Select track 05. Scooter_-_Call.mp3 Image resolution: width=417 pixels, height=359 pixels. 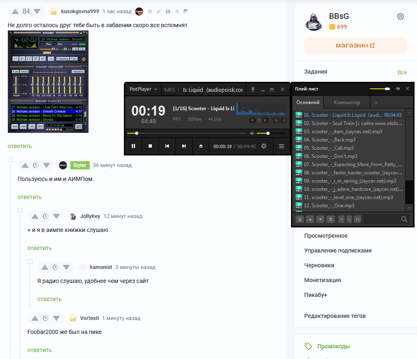click(349, 148)
